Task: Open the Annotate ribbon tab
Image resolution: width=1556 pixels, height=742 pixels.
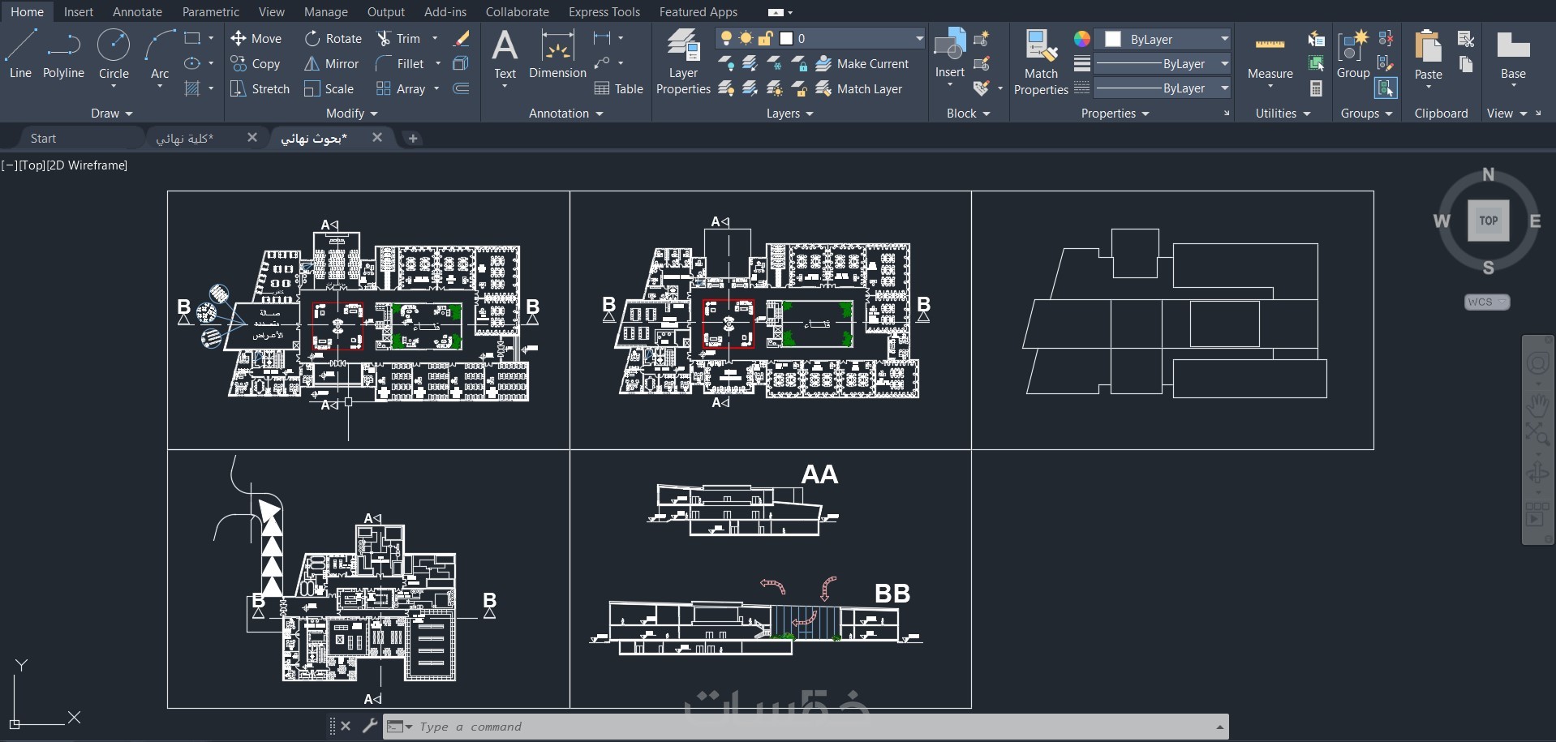Action: 137,11
